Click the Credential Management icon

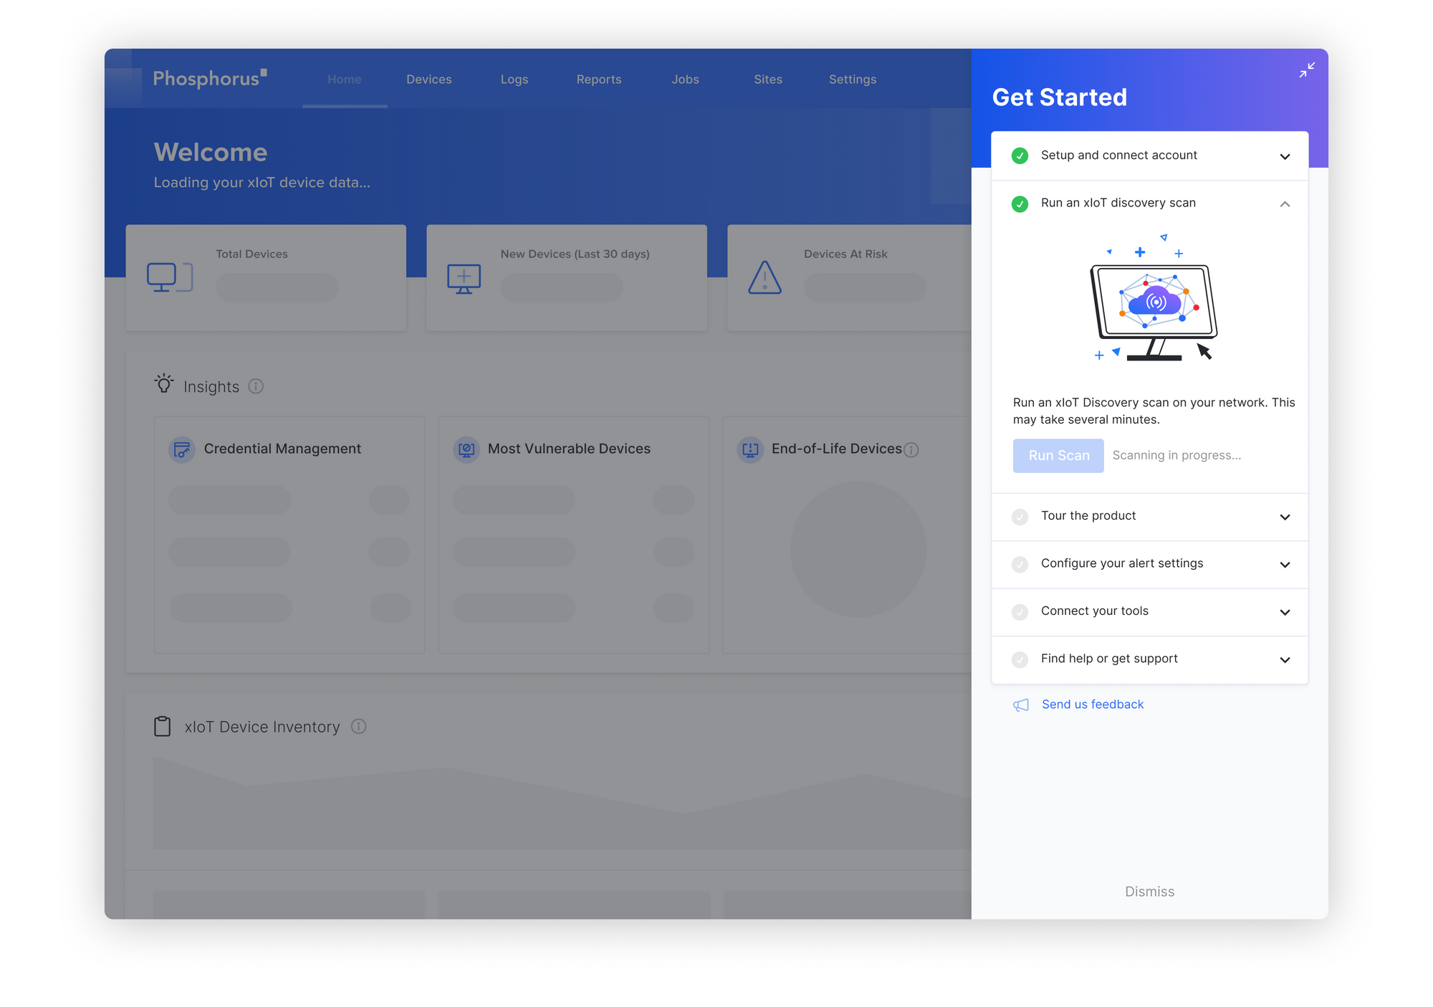[182, 449]
